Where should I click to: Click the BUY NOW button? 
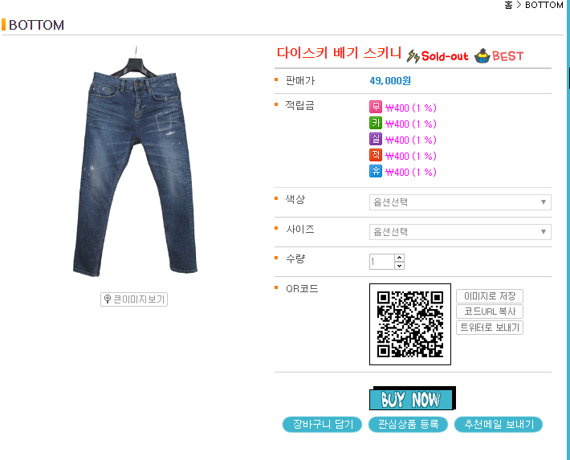412,398
